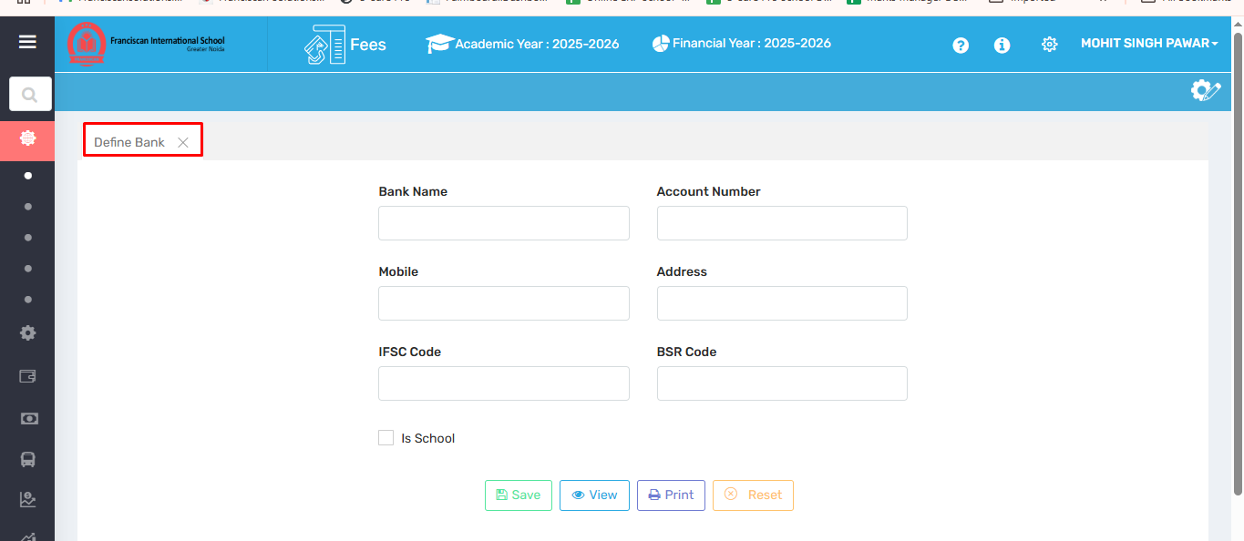Click the Reset button

coord(753,495)
